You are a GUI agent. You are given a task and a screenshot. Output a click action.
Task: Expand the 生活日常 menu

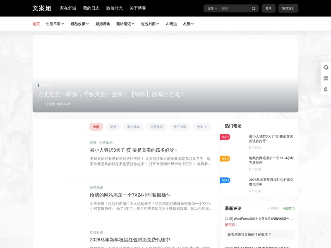click(55, 24)
